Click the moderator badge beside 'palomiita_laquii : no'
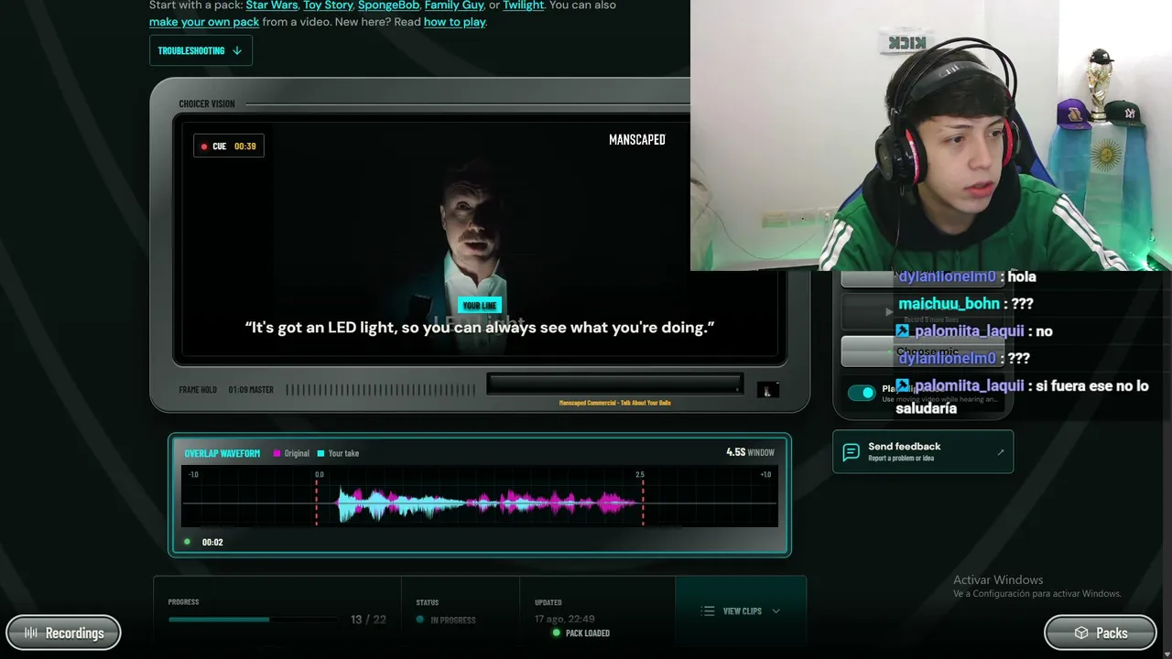Viewport: 1172px width, 659px height. click(x=903, y=331)
